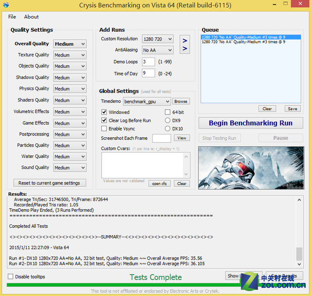The height and width of the screenshot is (296, 311).
Task: Open the Overall Quality dropdown
Action: (x=70, y=44)
